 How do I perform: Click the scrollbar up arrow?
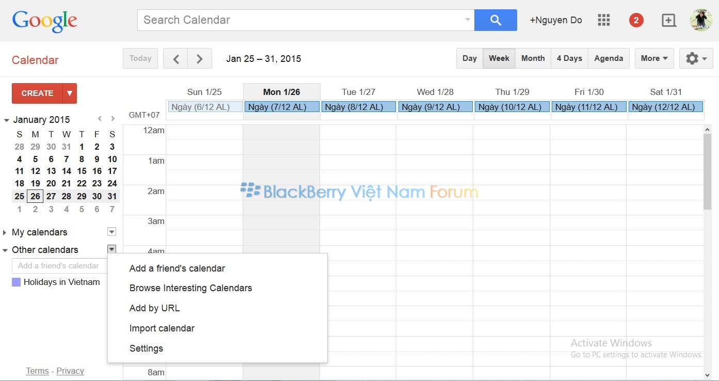click(707, 130)
